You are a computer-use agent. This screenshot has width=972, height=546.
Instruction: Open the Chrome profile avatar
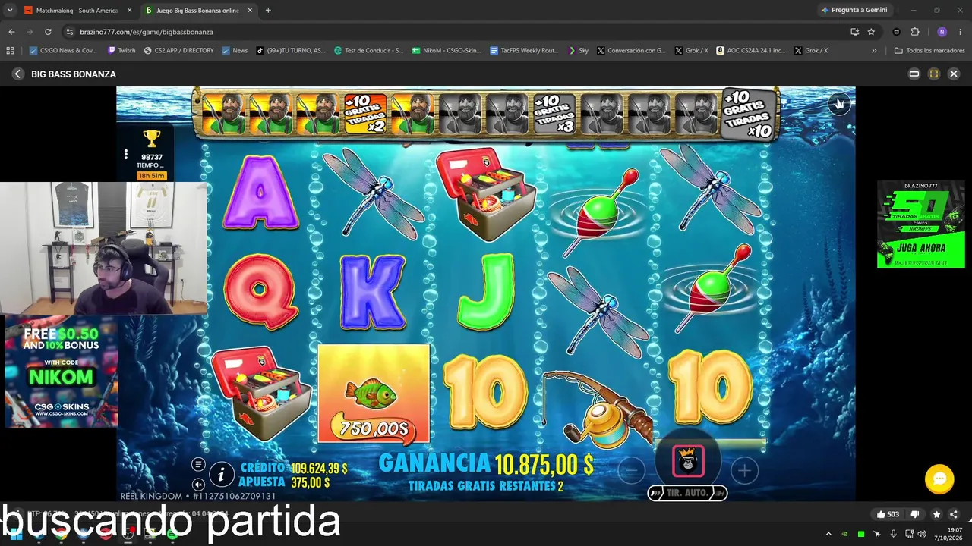point(942,32)
